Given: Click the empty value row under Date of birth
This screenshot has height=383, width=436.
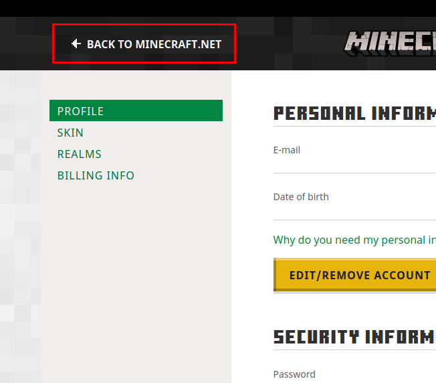Looking at the screenshot, I should [x=354, y=212].
